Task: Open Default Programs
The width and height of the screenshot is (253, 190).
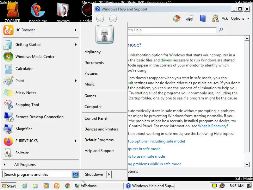Action: click(99, 140)
